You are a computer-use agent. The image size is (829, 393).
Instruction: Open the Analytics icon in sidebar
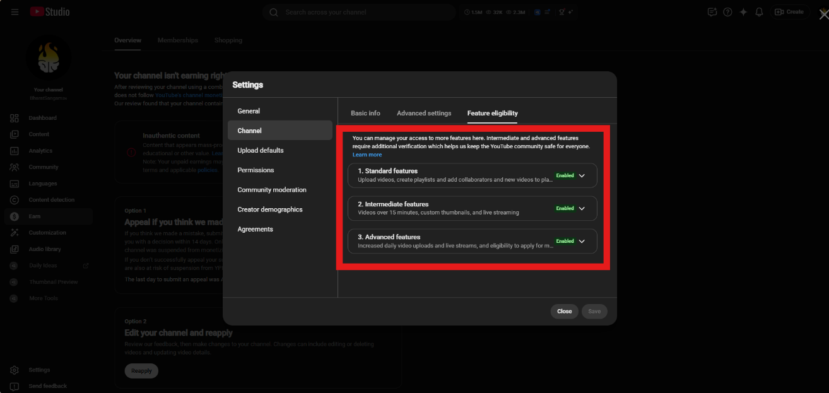pos(15,151)
